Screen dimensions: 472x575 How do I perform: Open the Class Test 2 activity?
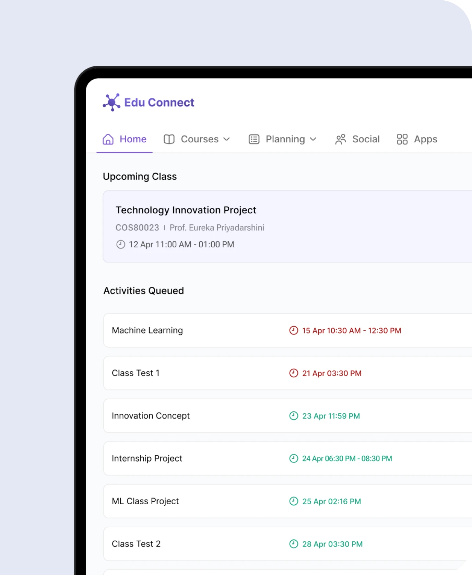136,544
